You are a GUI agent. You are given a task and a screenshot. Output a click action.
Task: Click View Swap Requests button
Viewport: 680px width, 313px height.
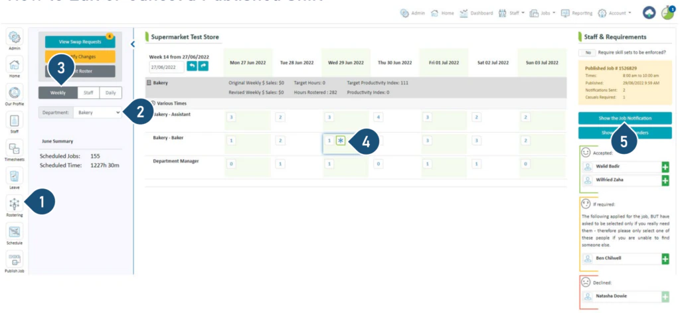80,42
